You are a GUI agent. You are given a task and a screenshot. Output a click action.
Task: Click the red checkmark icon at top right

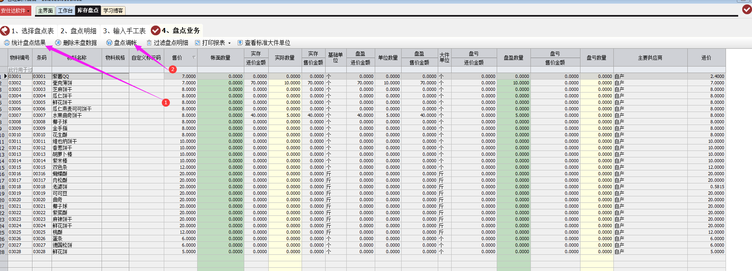(747, 9)
